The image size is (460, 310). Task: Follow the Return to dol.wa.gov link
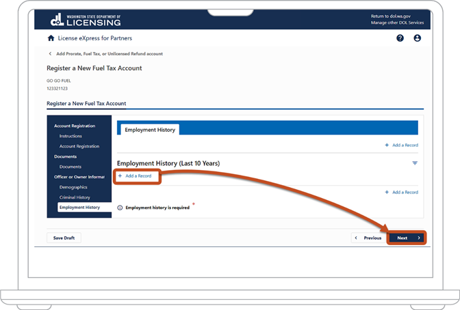[x=390, y=16]
